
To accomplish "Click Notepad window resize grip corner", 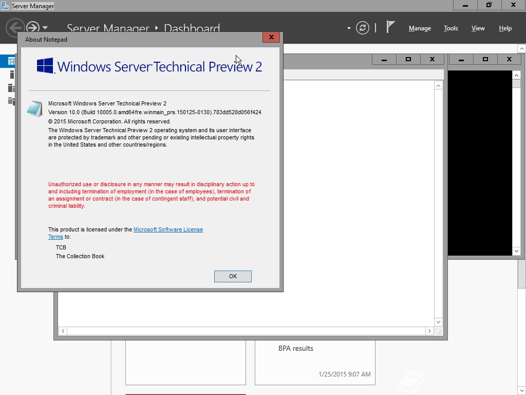I will [439, 332].
